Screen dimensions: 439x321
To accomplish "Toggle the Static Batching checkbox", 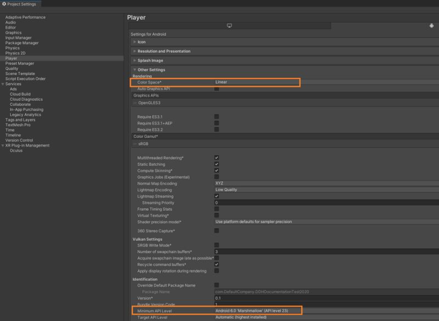I will click(x=216, y=163).
